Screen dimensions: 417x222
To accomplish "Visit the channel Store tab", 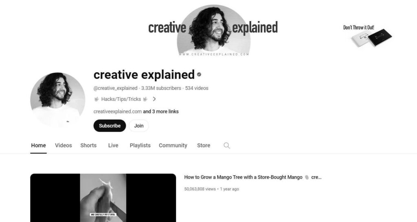I will click(x=204, y=145).
